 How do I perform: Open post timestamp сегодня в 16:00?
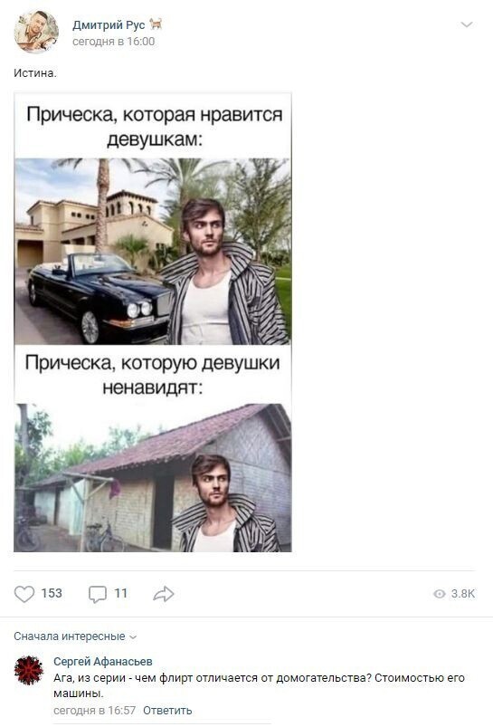point(113,42)
